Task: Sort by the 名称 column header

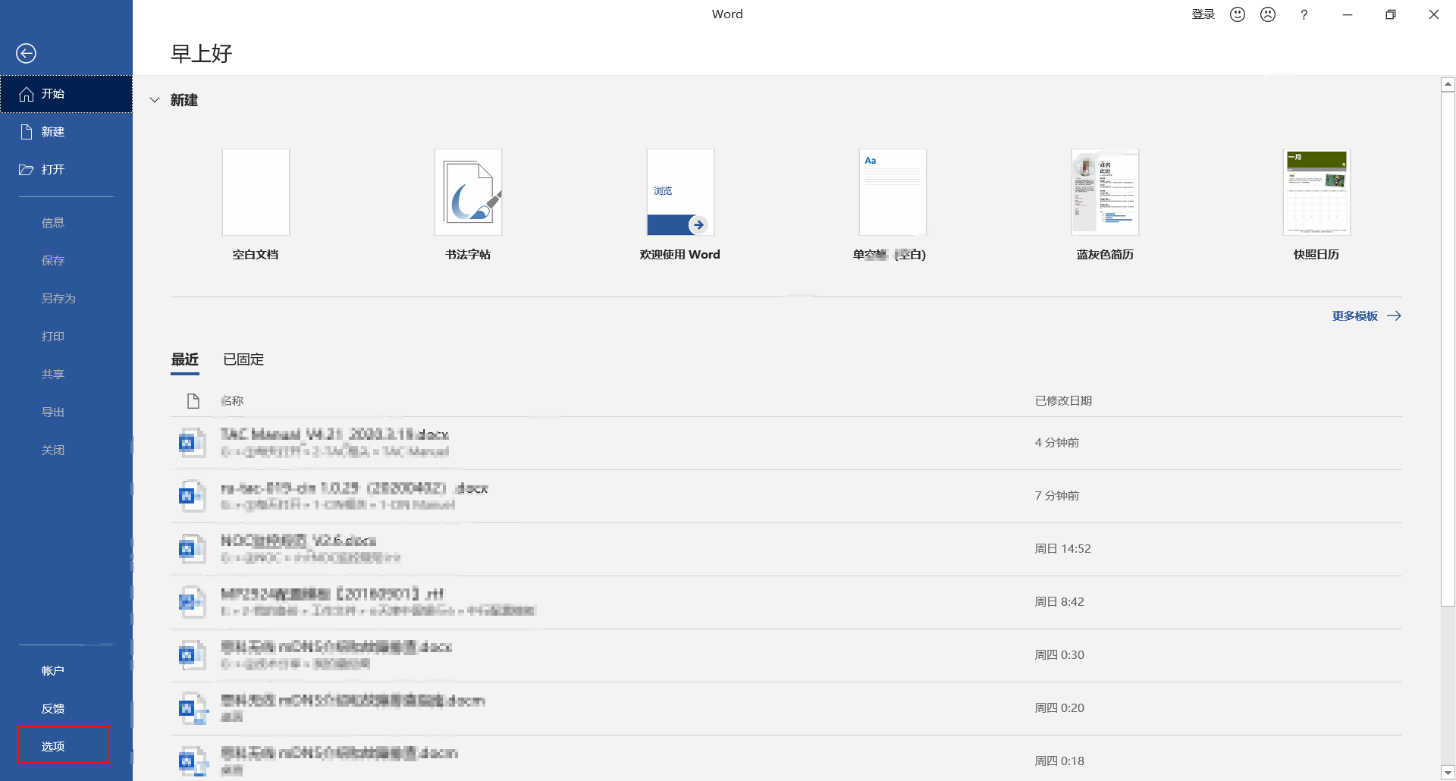Action: pyautogui.click(x=232, y=400)
